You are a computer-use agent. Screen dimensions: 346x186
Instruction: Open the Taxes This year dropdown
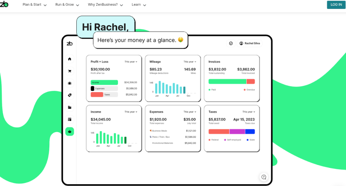pos(249,112)
